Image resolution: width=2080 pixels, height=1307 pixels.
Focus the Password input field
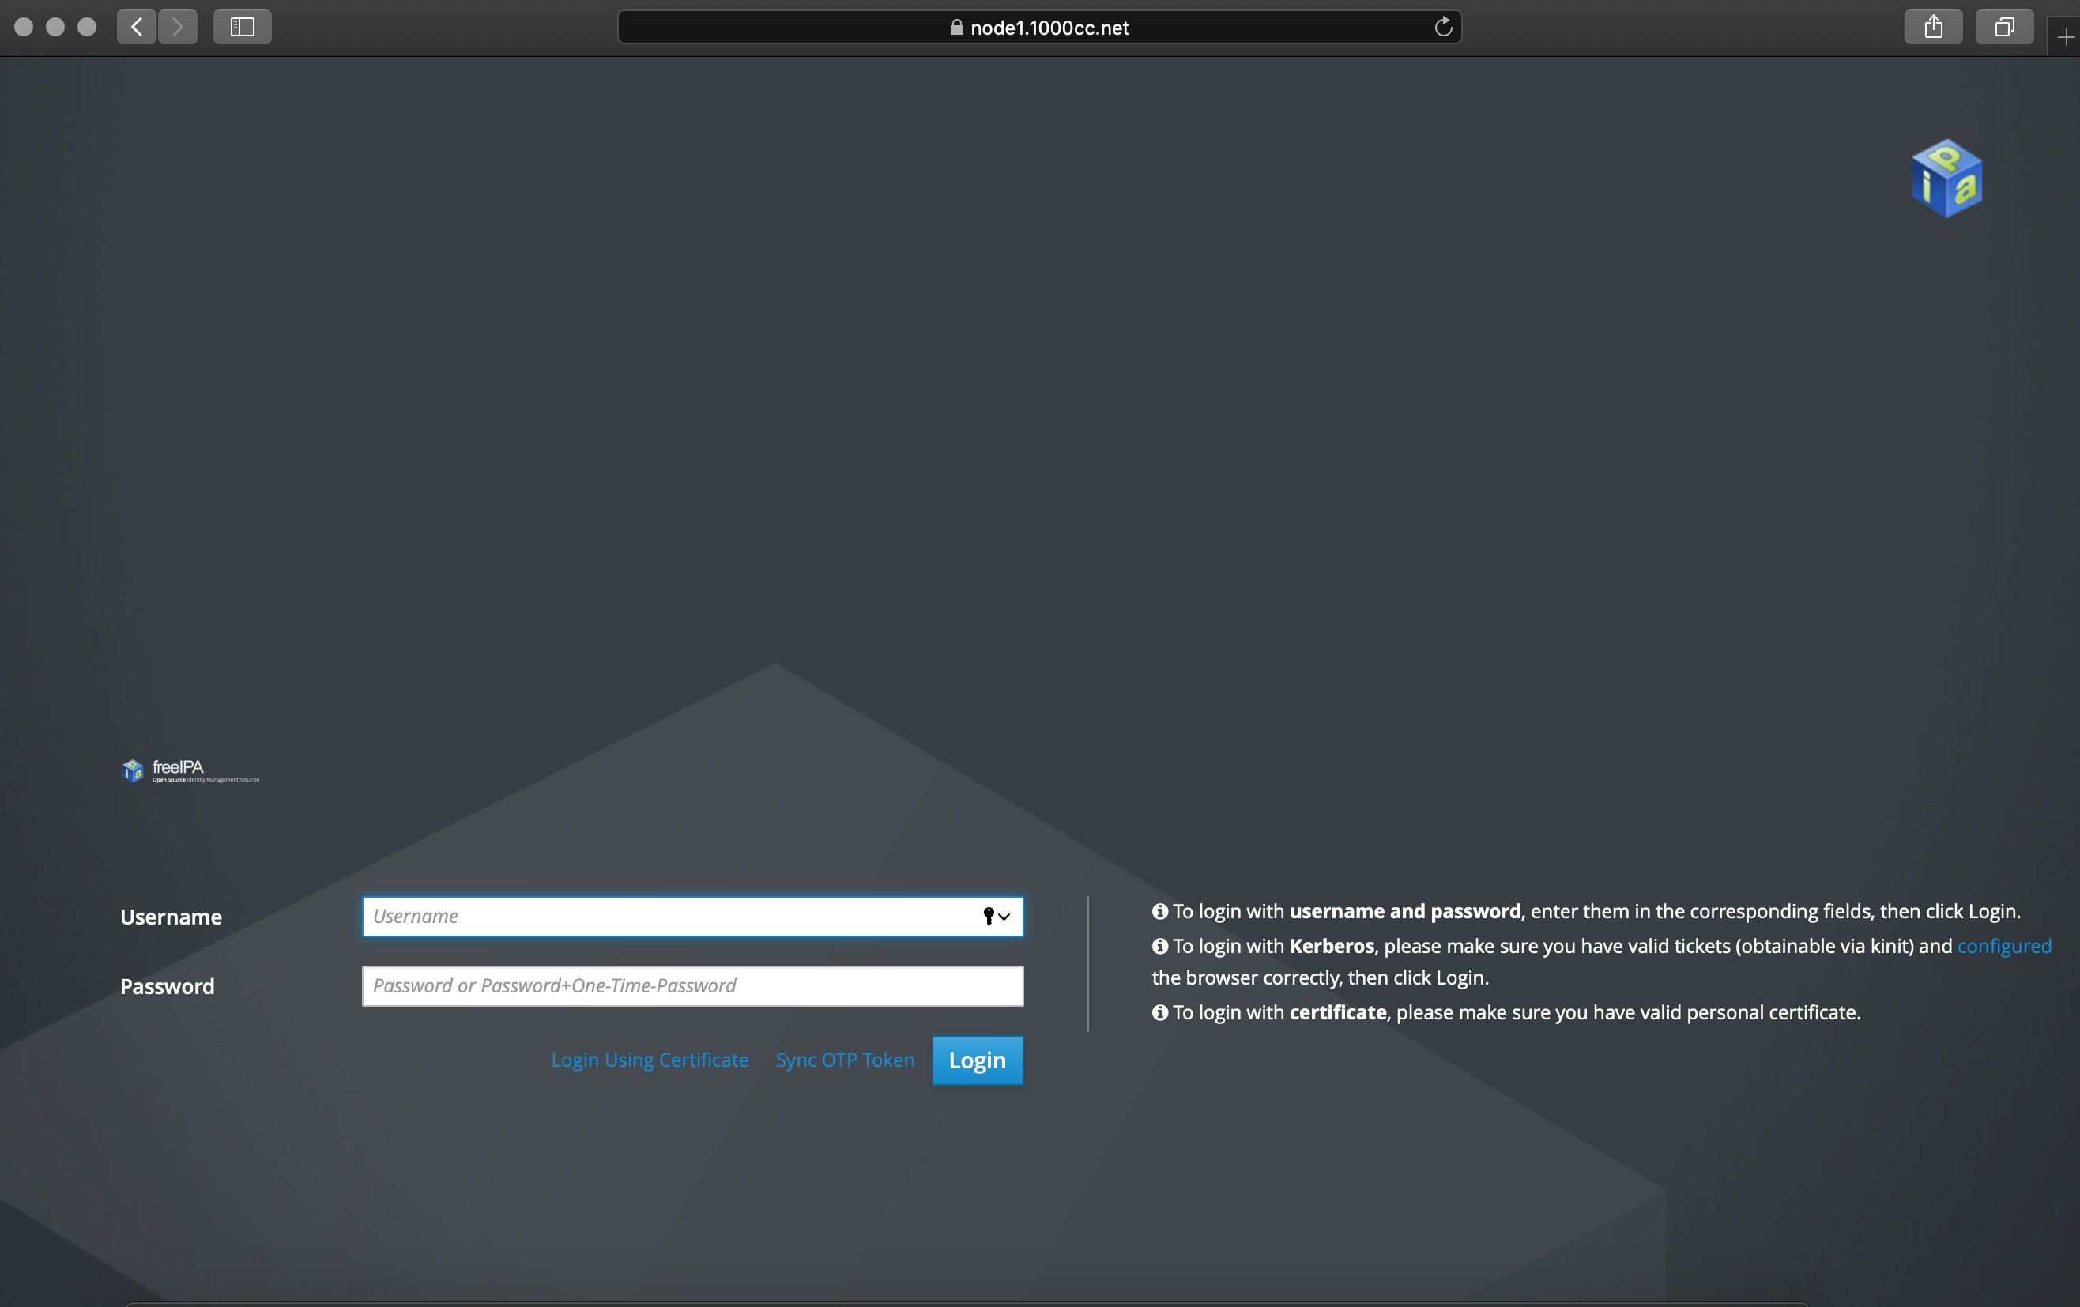(x=691, y=985)
